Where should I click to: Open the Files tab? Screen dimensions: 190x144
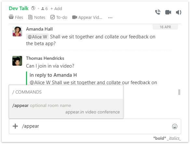tap(16, 17)
